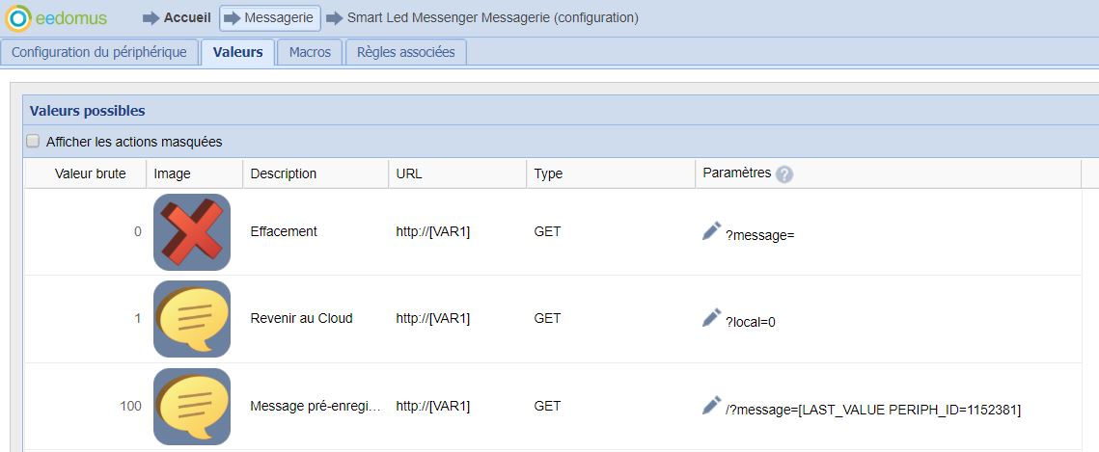Viewport: 1099px width, 452px height.
Task: Click pencil icon beside LAST_VALUE parameter
Action: tap(711, 405)
